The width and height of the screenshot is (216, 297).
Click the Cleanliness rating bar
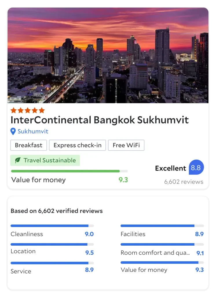pos(52,226)
